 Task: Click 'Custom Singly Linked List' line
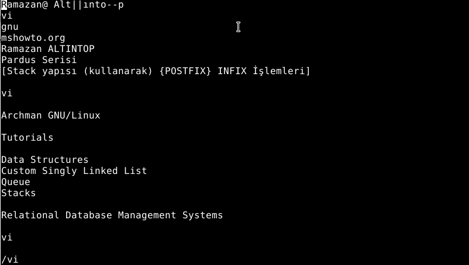[74, 171]
